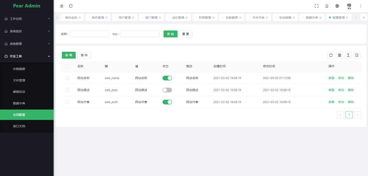Switch to the 角色管理 tab
Screen dimensions: 368x176
tap(97, 18)
